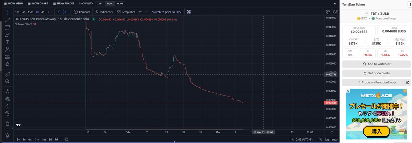Screen dimensions: 412x143
Task: Click the undo arrow
Action: [141, 12]
